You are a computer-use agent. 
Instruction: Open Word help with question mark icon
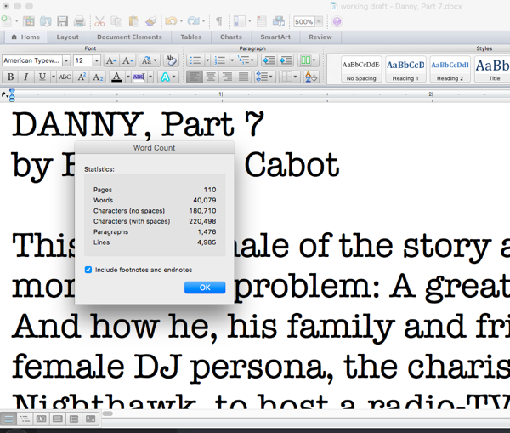(x=337, y=21)
